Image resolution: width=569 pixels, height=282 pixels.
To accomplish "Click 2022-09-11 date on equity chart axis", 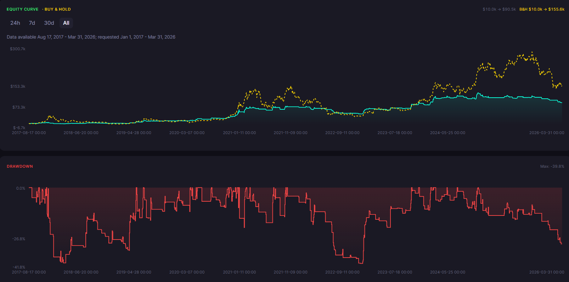I will [342, 133].
